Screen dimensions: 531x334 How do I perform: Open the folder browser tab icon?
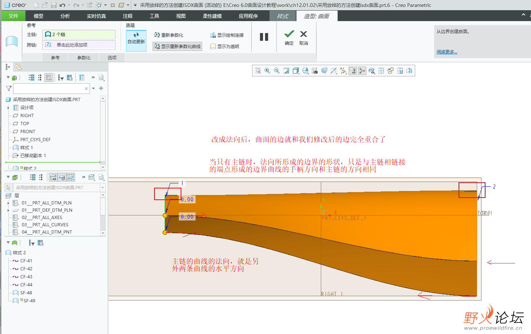click(x=19, y=67)
